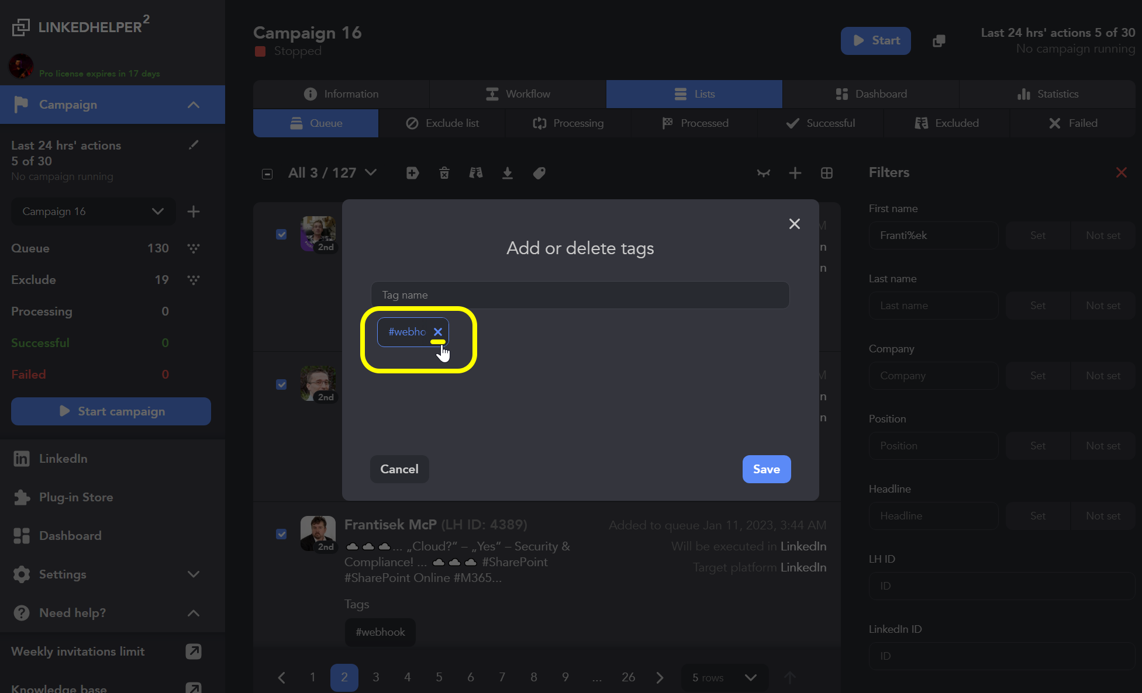
Task: Click the First name filter field
Action: pyautogui.click(x=933, y=235)
